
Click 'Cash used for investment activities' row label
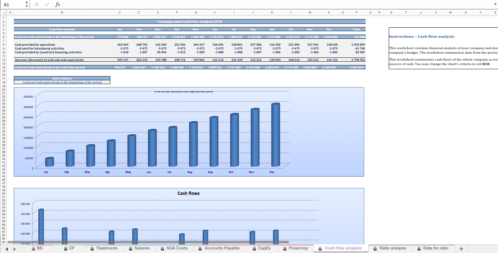[x=39, y=48]
